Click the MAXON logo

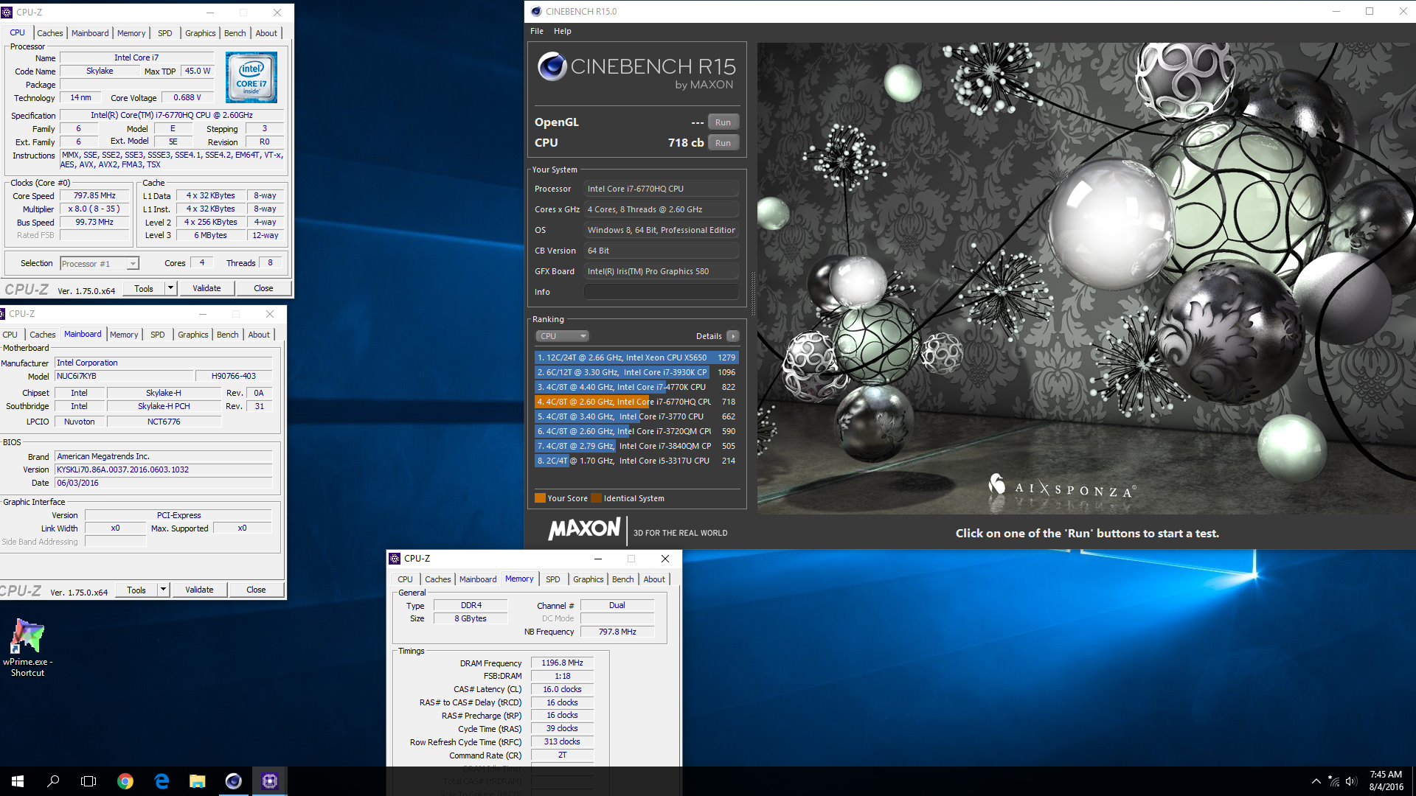click(584, 529)
